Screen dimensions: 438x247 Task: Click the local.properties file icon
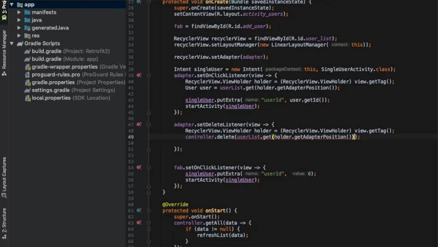pos(27,98)
